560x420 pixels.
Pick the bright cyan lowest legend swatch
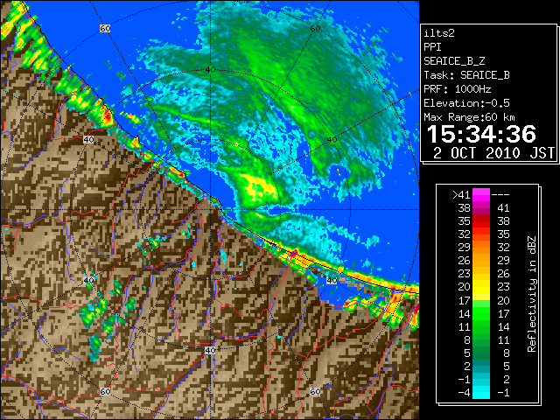pyautogui.click(x=481, y=392)
